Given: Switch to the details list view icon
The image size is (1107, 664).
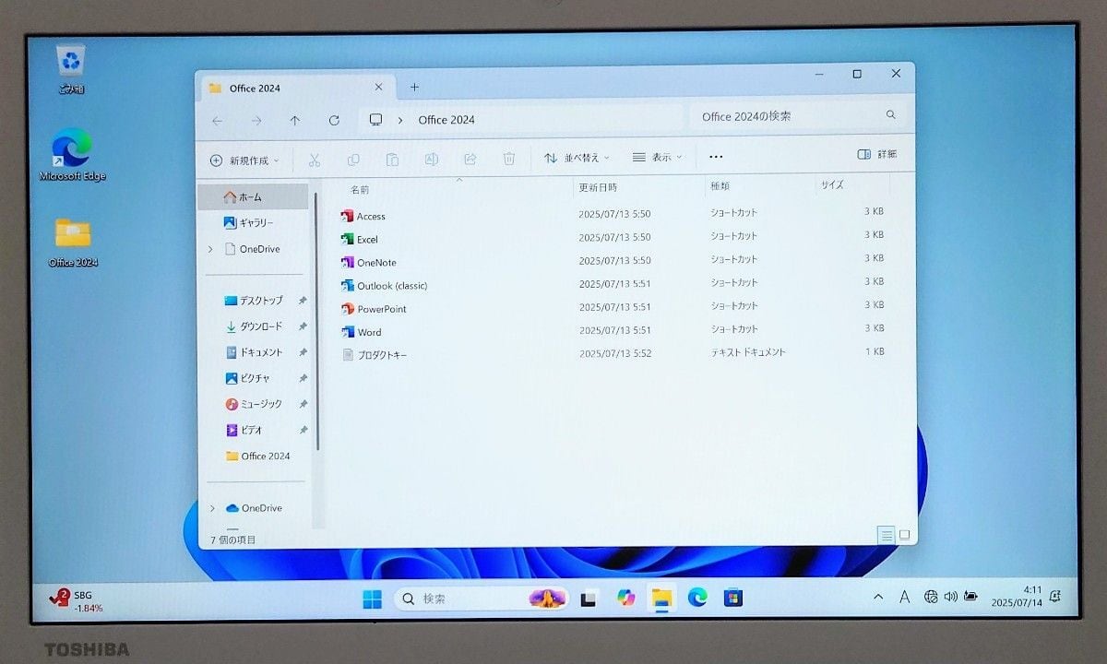Looking at the screenshot, I should [887, 535].
